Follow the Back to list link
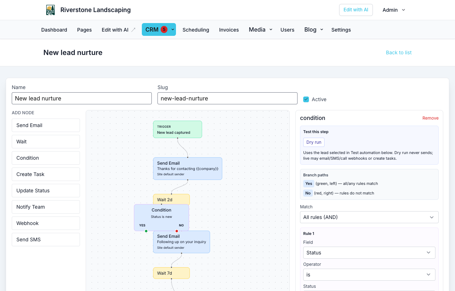The height and width of the screenshot is (291, 455). point(399,53)
